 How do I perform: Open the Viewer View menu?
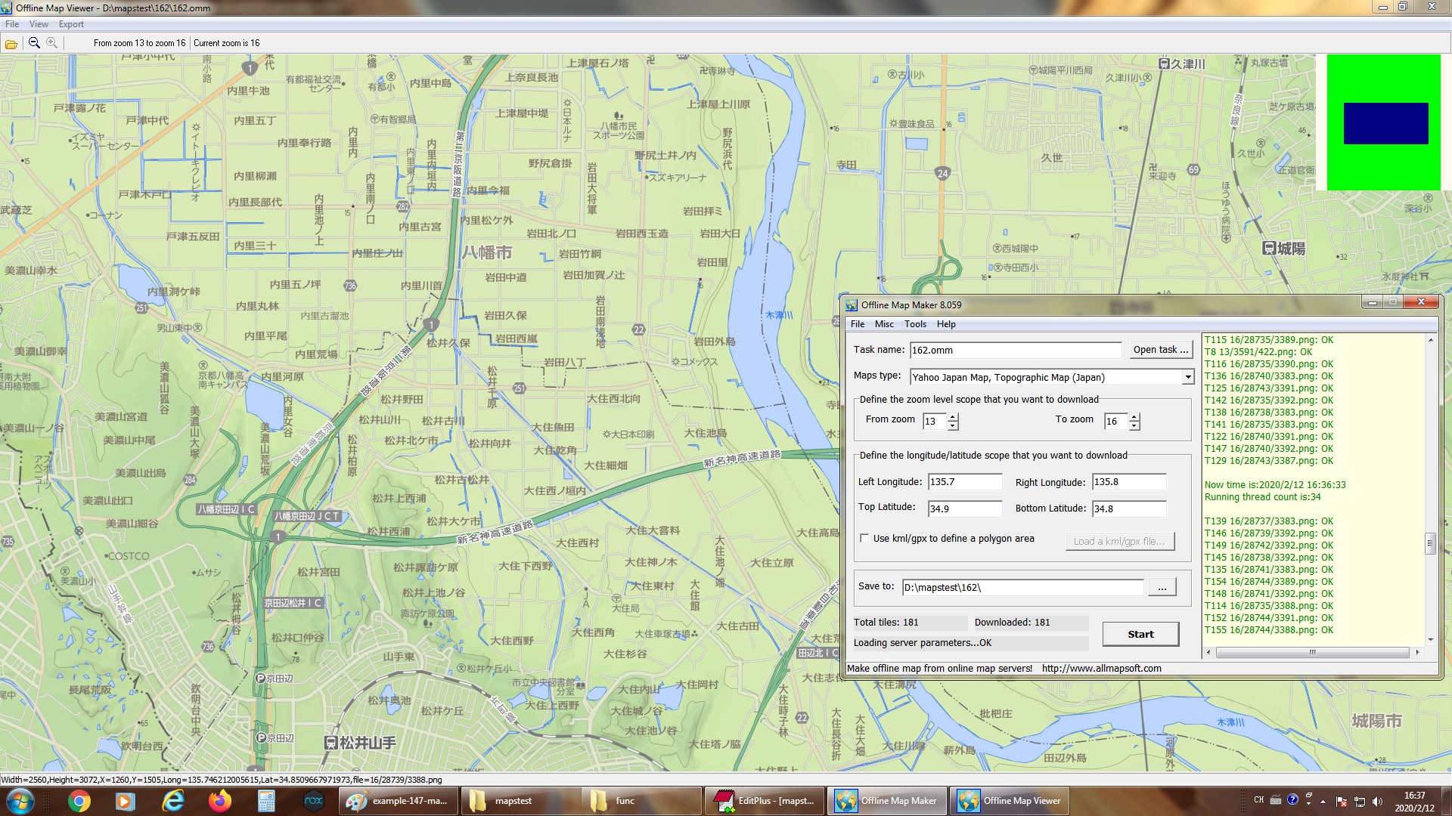point(39,24)
